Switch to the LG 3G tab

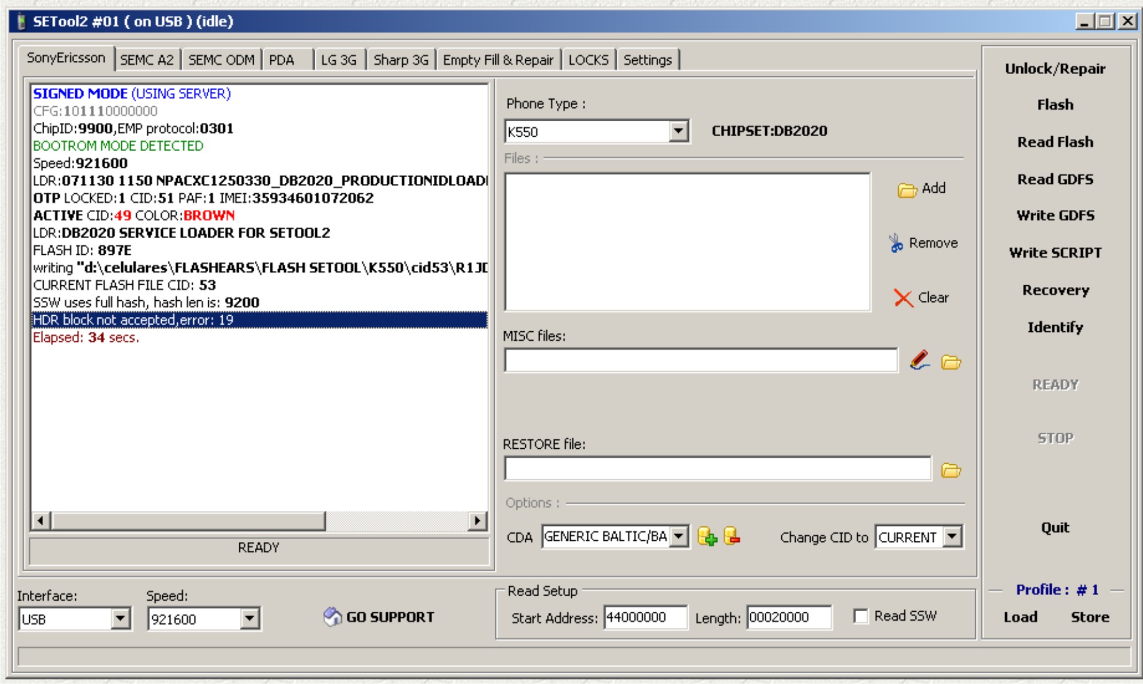[339, 60]
